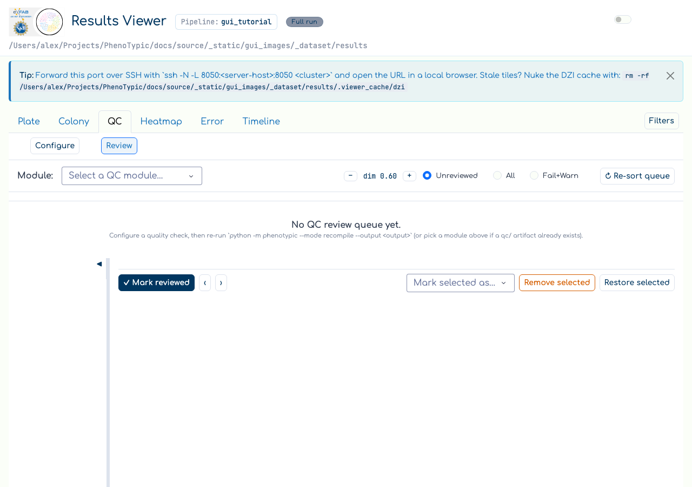Click the rm -rf cache command text
692x487 pixels.
click(x=335, y=81)
